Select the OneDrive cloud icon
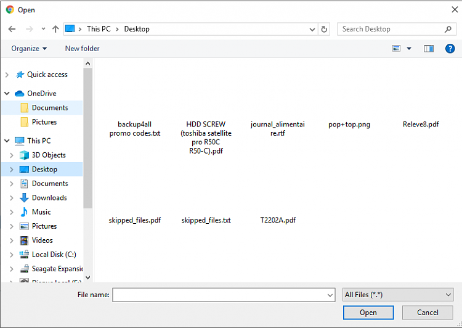462x328 pixels. coord(20,94)
